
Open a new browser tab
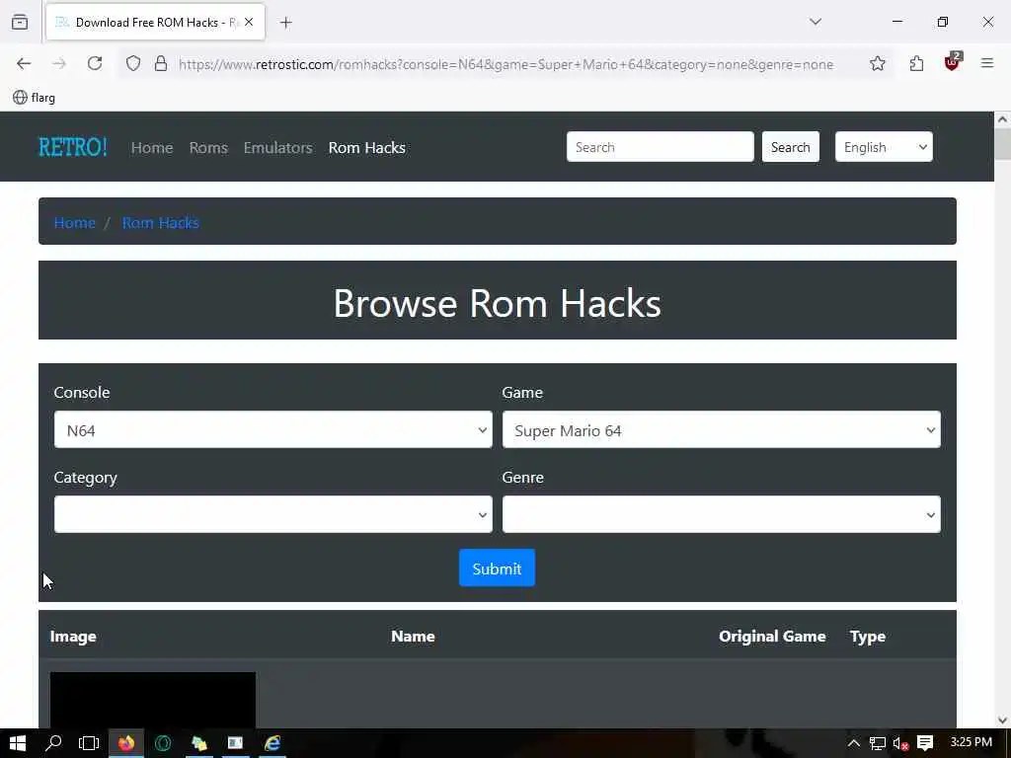286,23
